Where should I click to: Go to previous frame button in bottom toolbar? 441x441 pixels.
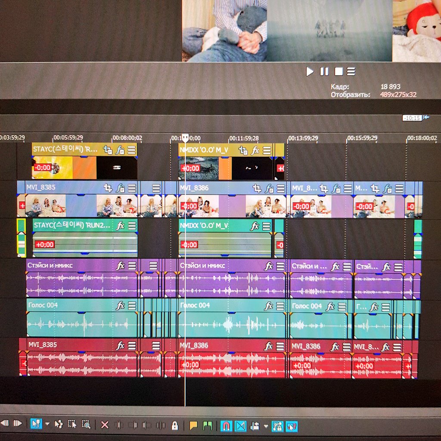(5, 423)
